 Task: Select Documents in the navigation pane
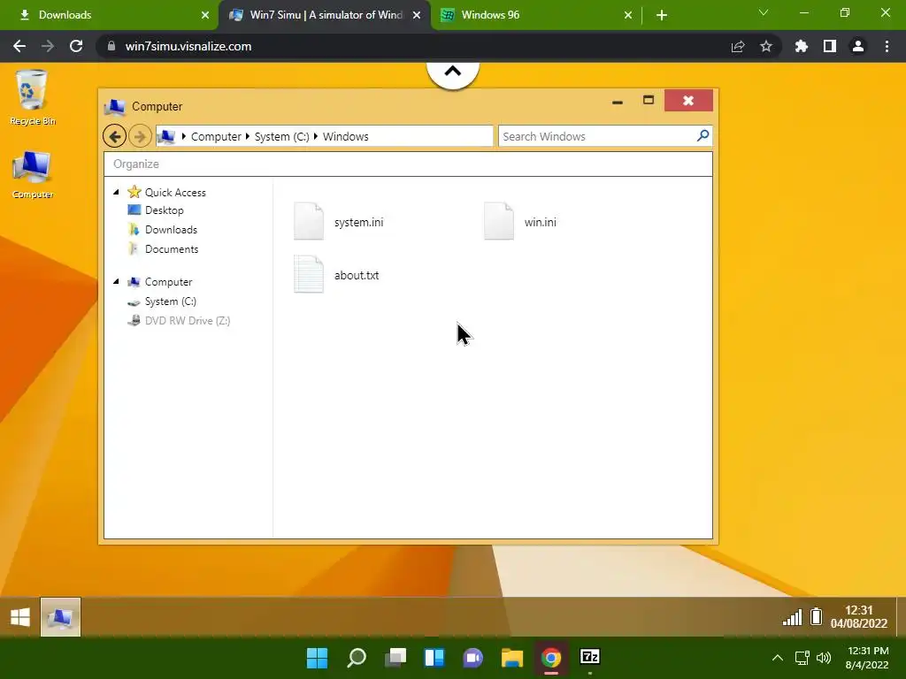[172, 248]
